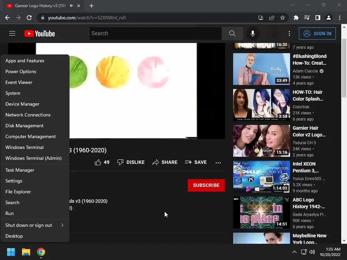This screenshot has width=347, height=260.
Task: Click the search magnifier button
Action: click(232, 34)
